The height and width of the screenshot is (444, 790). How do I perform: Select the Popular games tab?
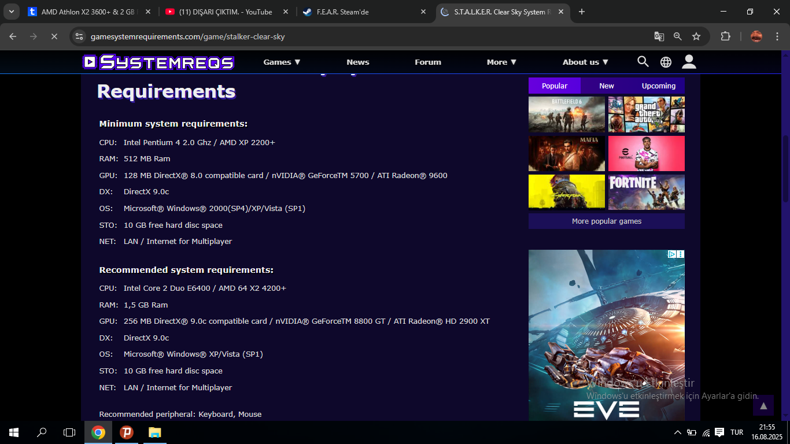(x=555, y=86)
